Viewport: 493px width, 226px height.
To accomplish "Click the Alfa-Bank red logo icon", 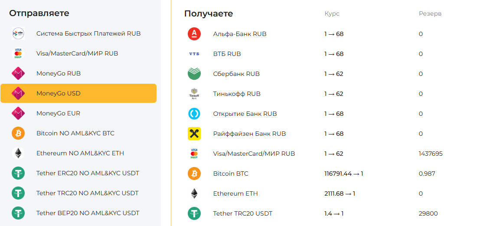I will tap(194, 34).
